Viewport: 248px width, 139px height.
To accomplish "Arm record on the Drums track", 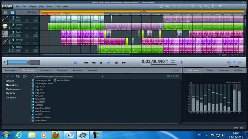I will point(27,28).
